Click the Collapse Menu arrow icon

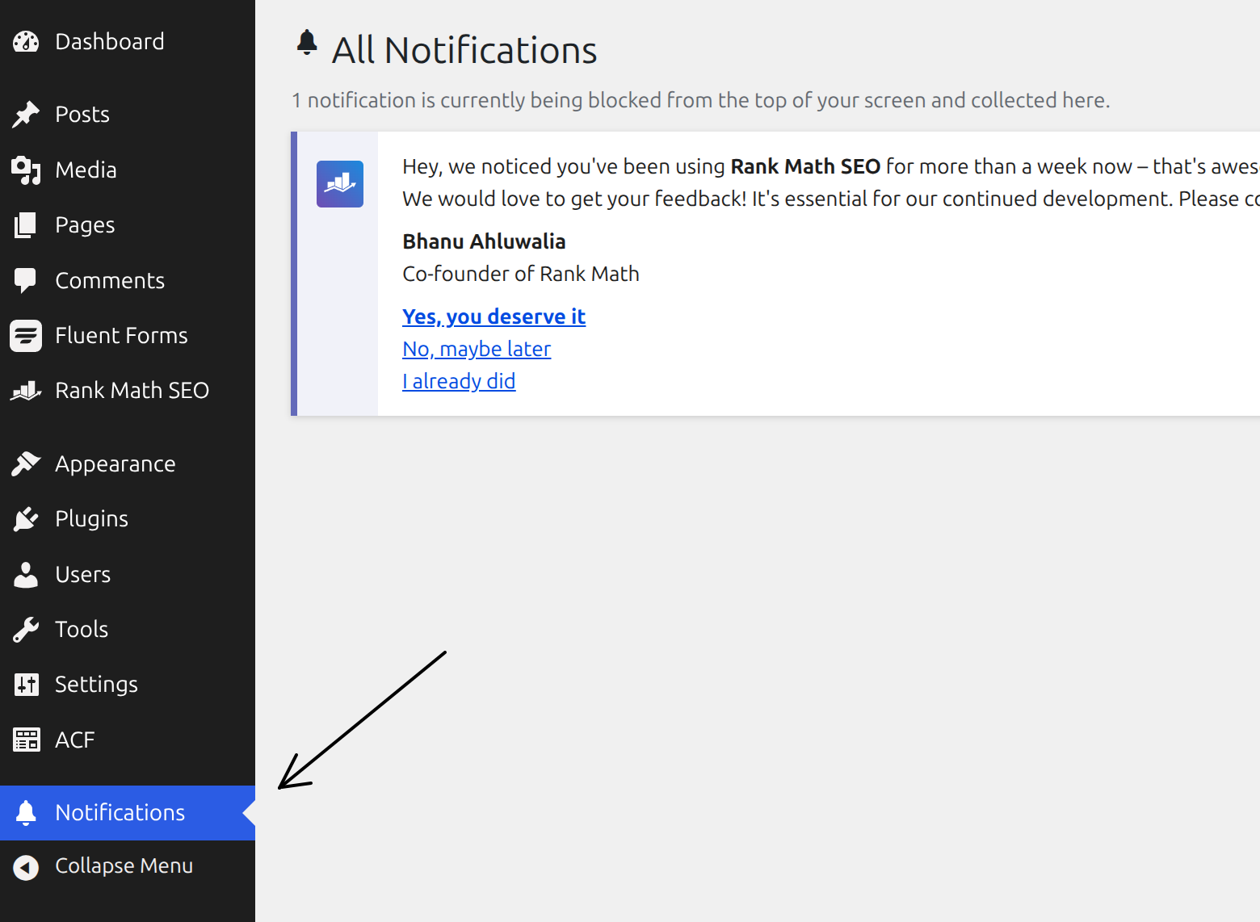click(x=26, y=867)
